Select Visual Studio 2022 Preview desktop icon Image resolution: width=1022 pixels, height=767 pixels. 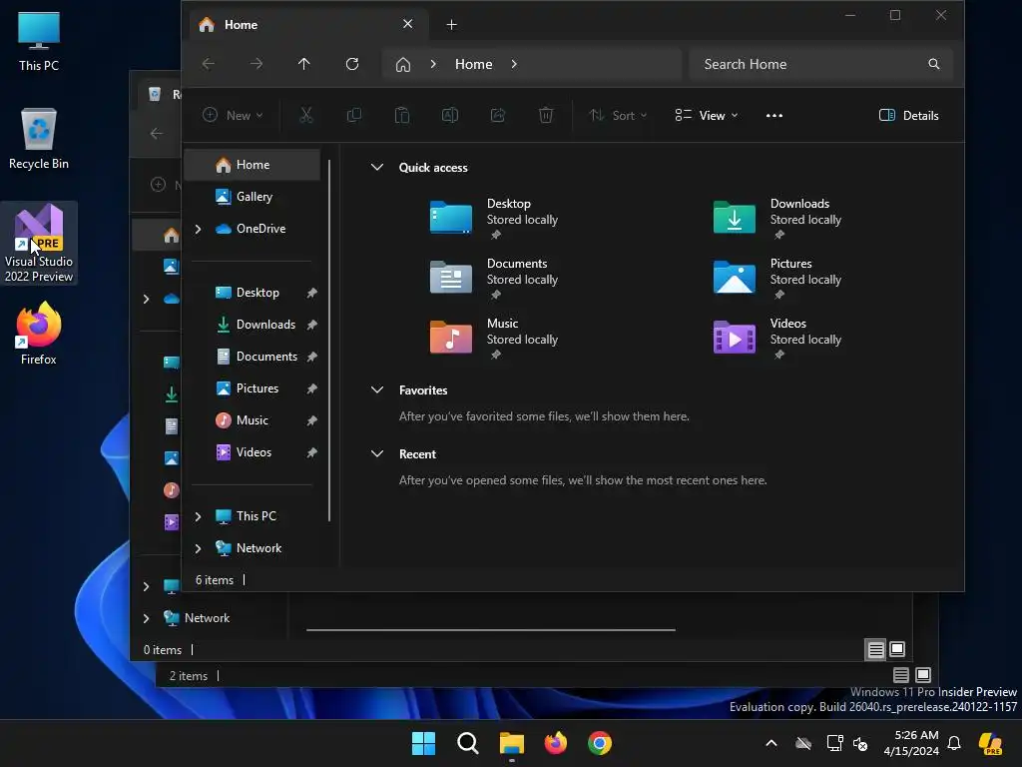[39, 243]
